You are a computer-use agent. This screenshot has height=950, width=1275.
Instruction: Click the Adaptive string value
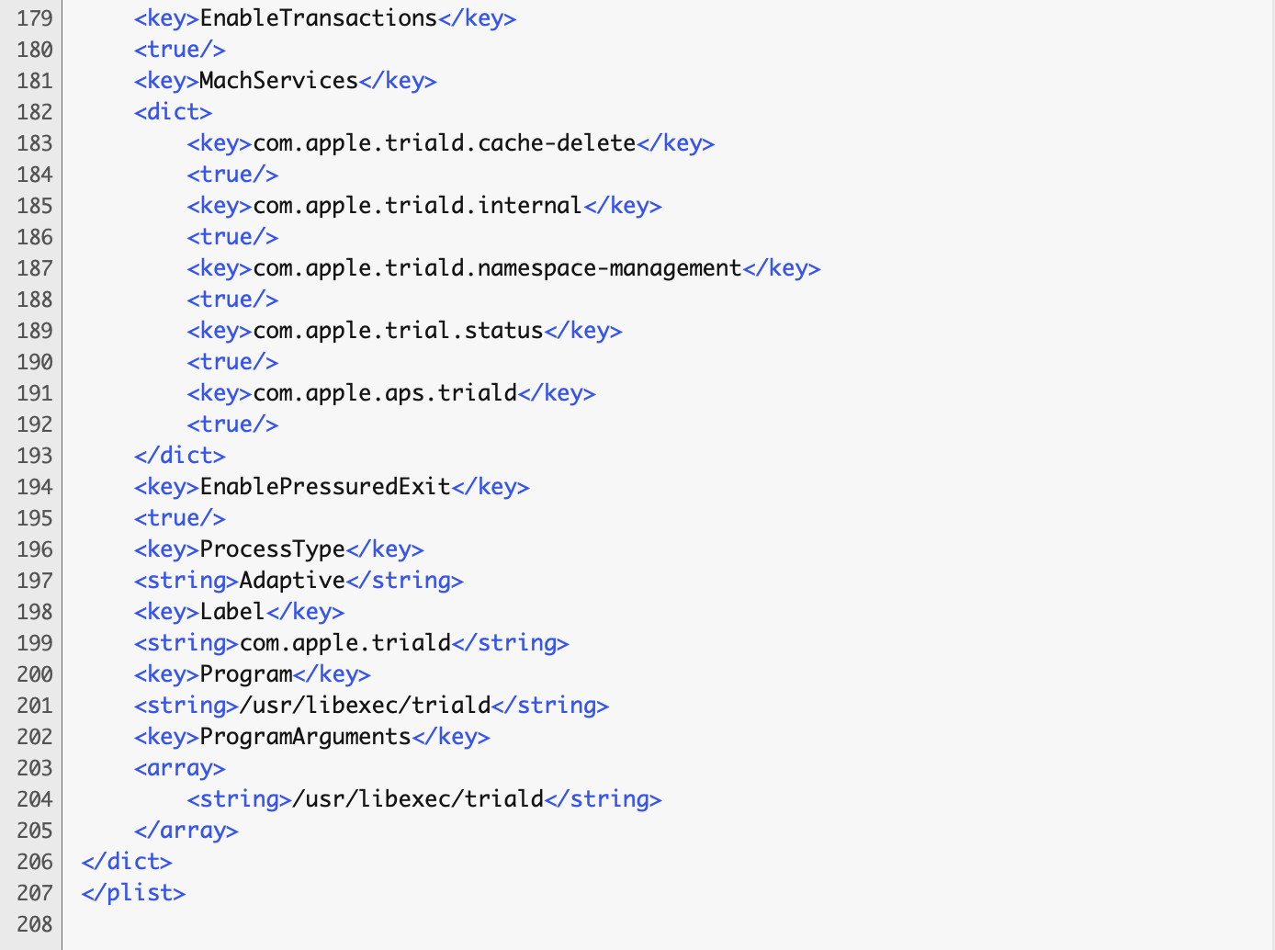pyautogui.click(x=292, y=581)
